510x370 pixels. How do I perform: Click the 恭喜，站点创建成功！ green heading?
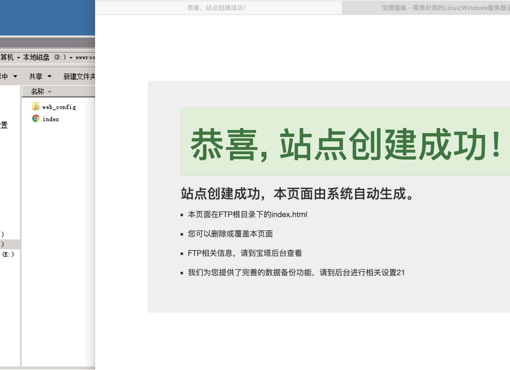tap(345, 144)
